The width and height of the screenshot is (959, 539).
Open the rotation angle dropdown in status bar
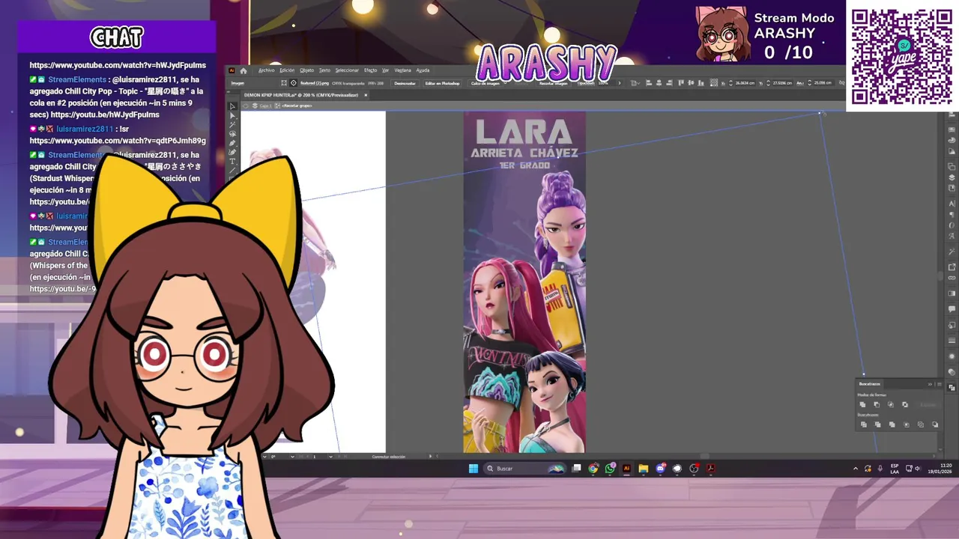(292, 456)
